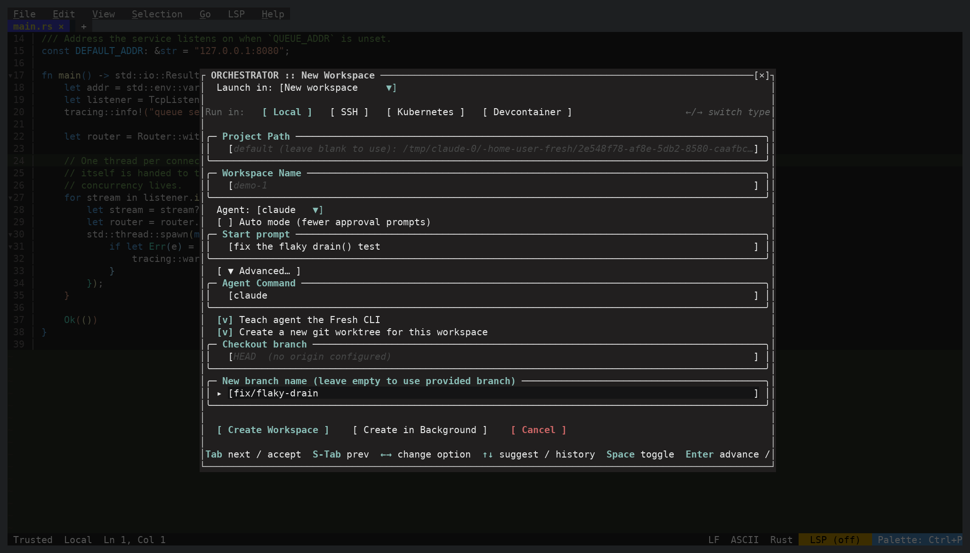Uncheck Teach agent the Fresh CLI
The width and height of the screenshot is (970, 553).
[x=225, y=320]
